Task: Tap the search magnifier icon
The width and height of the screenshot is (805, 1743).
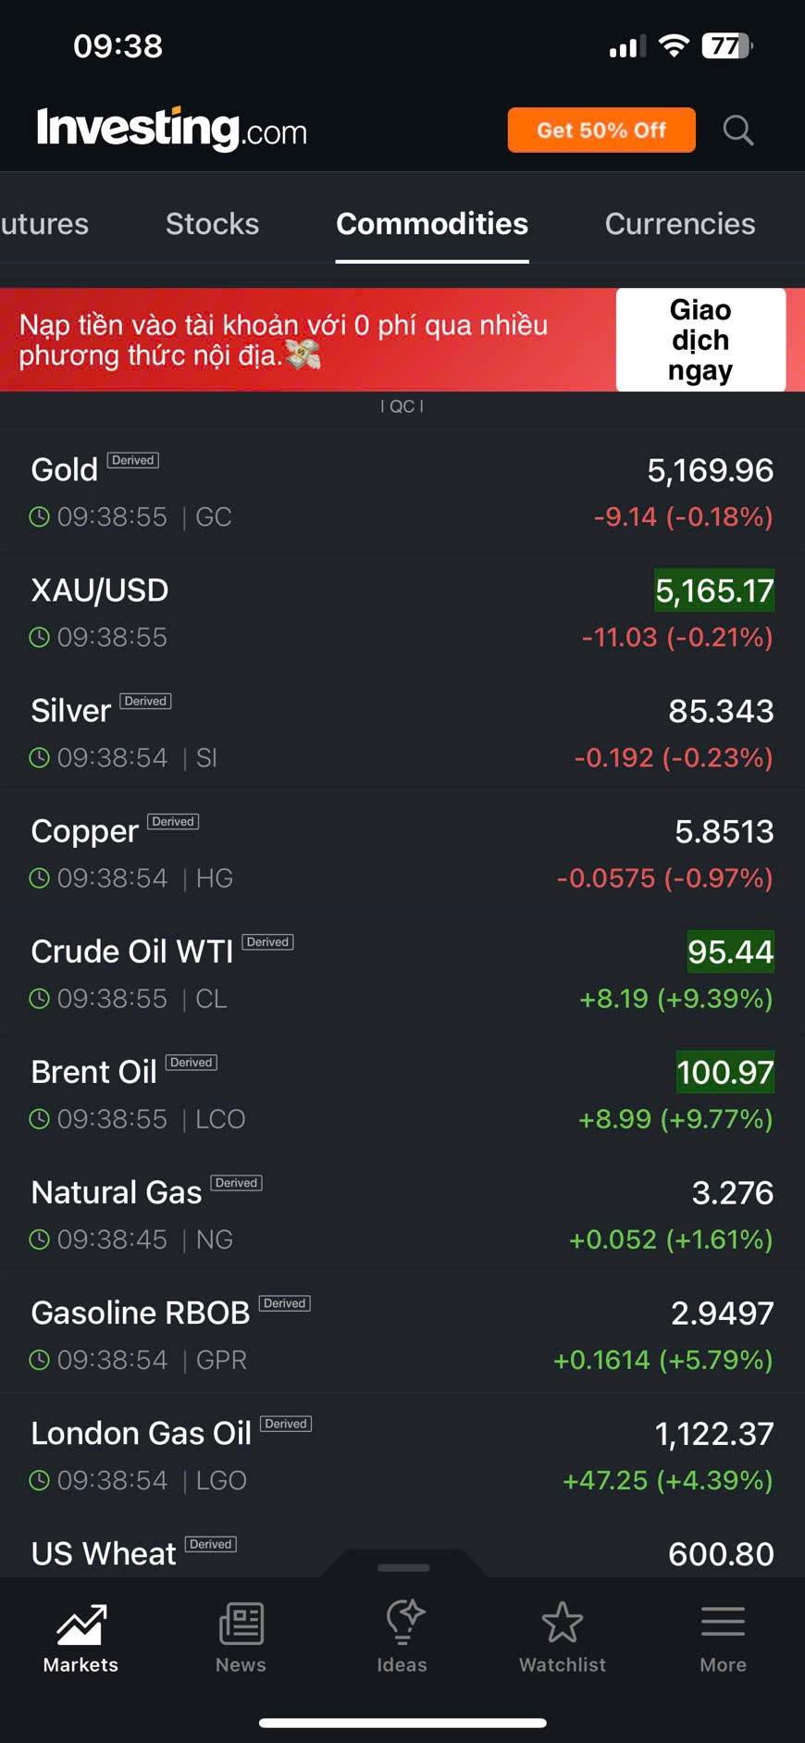Action: 737,131
